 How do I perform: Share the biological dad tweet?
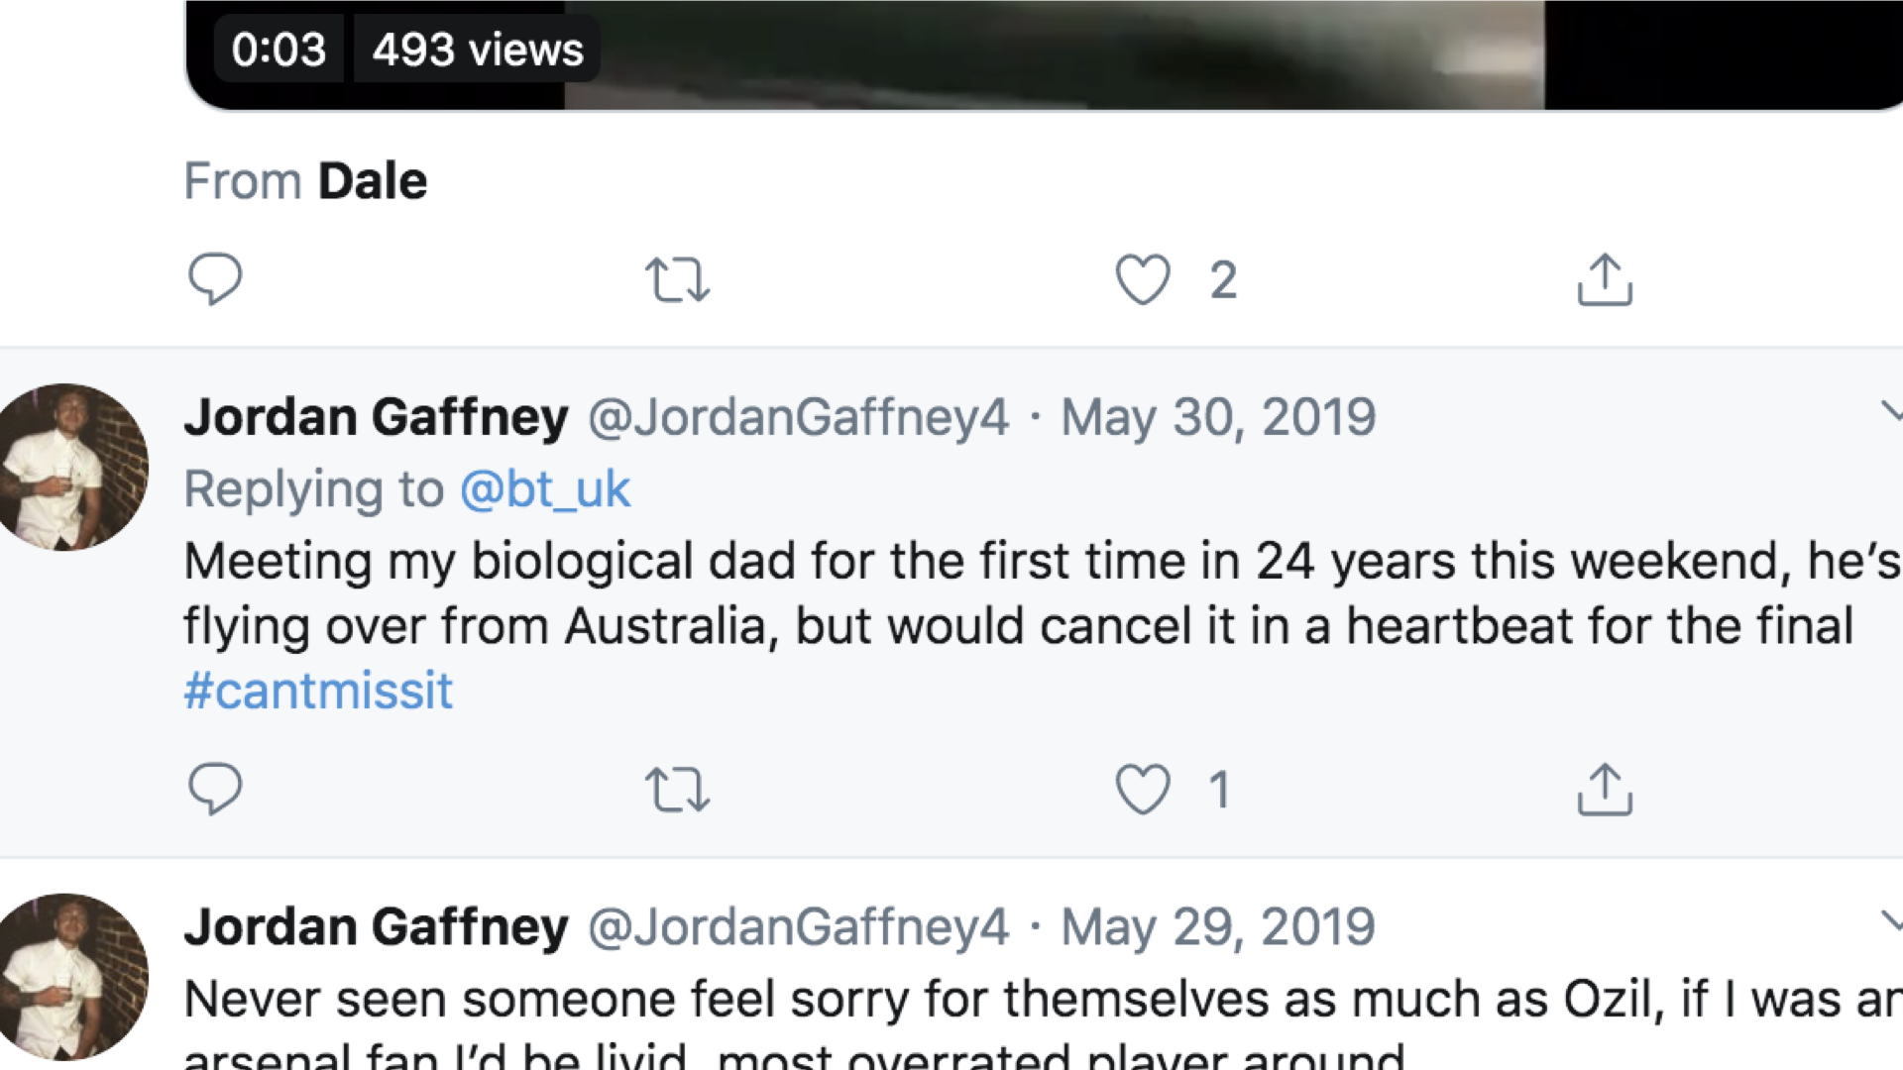click(x=1605, y=791)
